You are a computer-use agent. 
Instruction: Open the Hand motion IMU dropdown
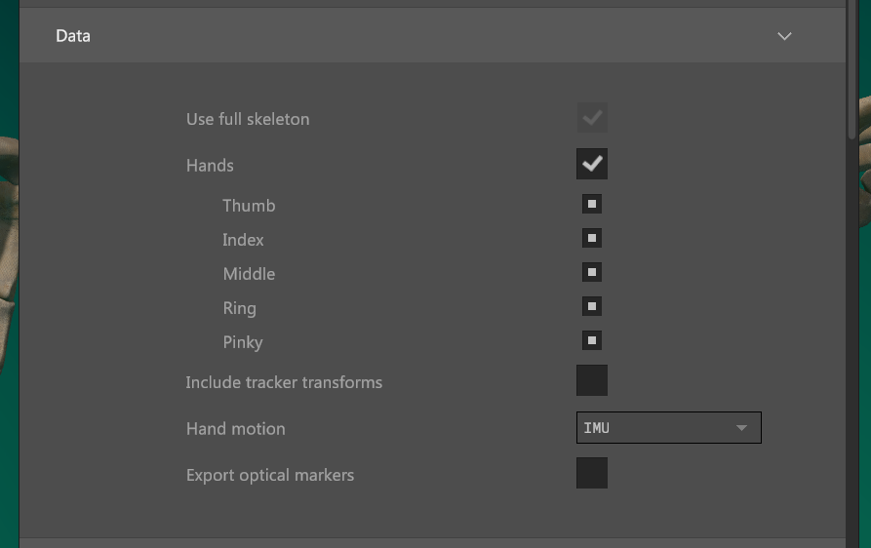tap(668, 428)
